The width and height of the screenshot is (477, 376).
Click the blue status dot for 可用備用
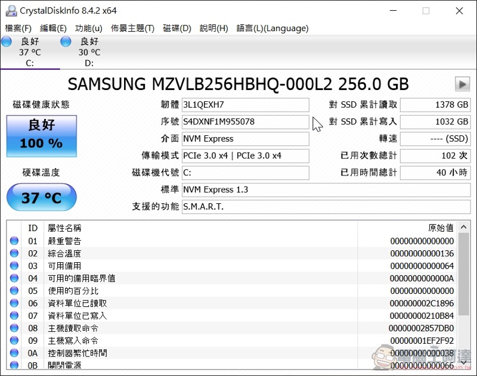[x=14, y=266]
